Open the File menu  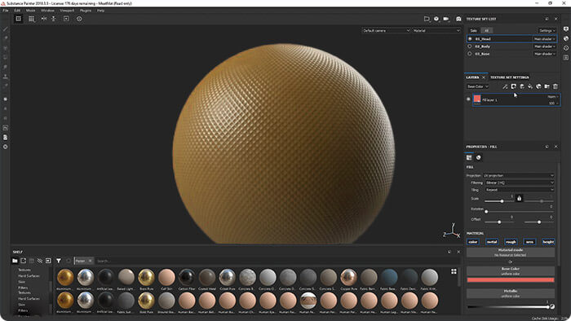(x=6, y=11)
